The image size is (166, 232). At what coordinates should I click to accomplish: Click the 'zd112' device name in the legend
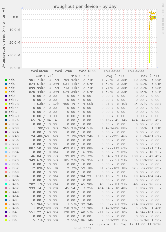pos(14,100)
